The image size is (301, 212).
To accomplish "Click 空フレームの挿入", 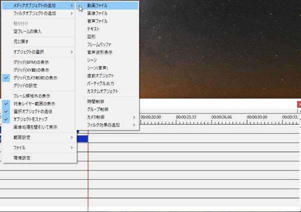I will pyautogui.click(x=27, y=31).
